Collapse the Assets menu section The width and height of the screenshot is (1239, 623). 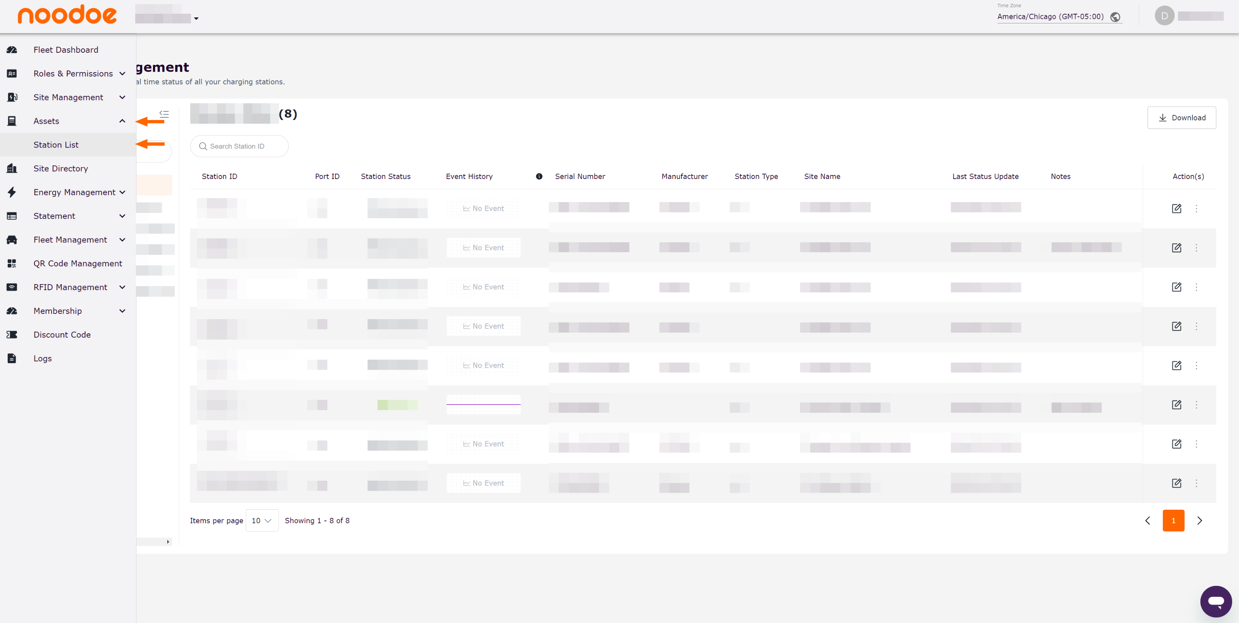[122, 121]
